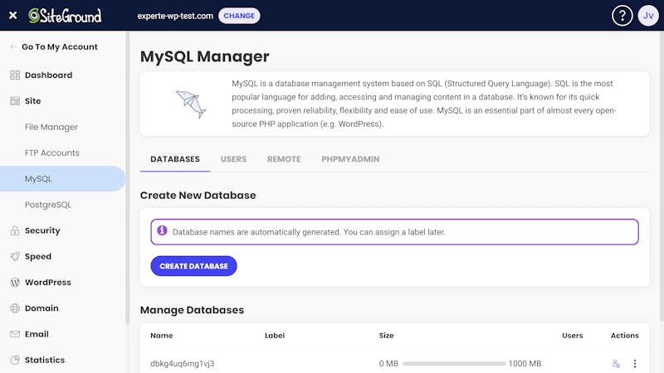Click the WordPress logo icon in sidebar
Viewport: 664px width, 373px height.
click(15, 283)
